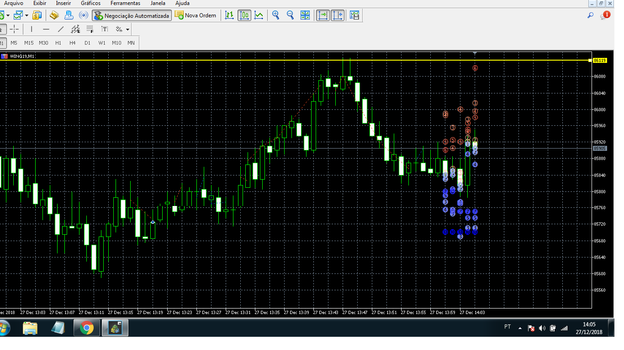Open the Gráficos menu
Screen dimensions: 624x350
[91, 3]
